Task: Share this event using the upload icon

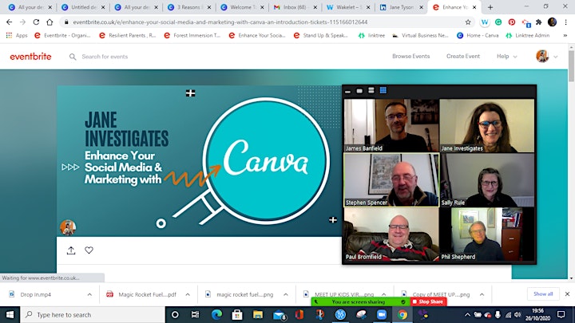Action: click(x=71, y=250)
